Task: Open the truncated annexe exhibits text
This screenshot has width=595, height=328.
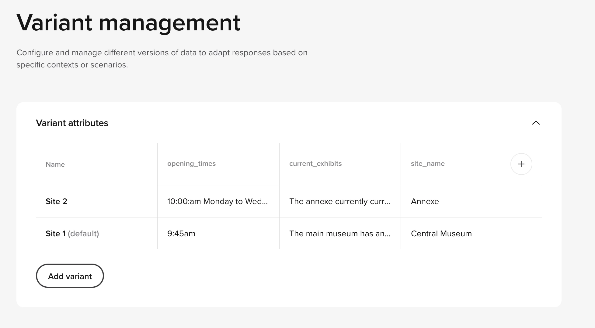Action: (x=340, y=201)
